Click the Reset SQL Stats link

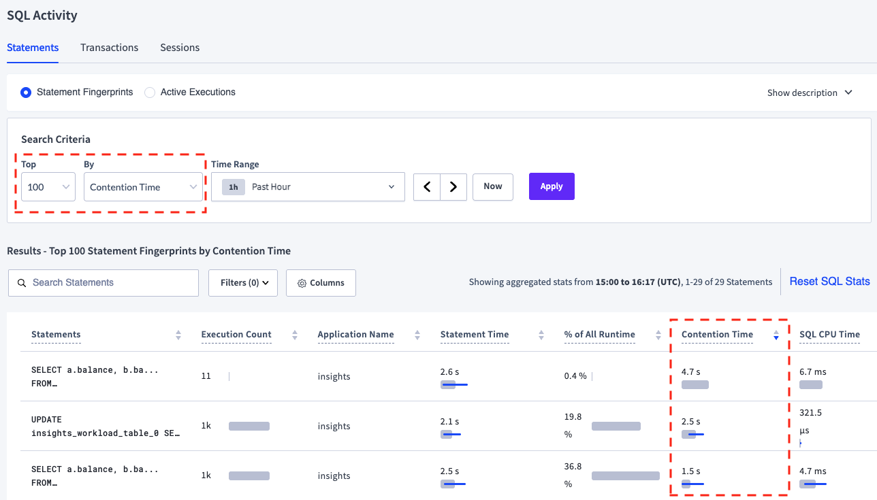click(829, 280)
